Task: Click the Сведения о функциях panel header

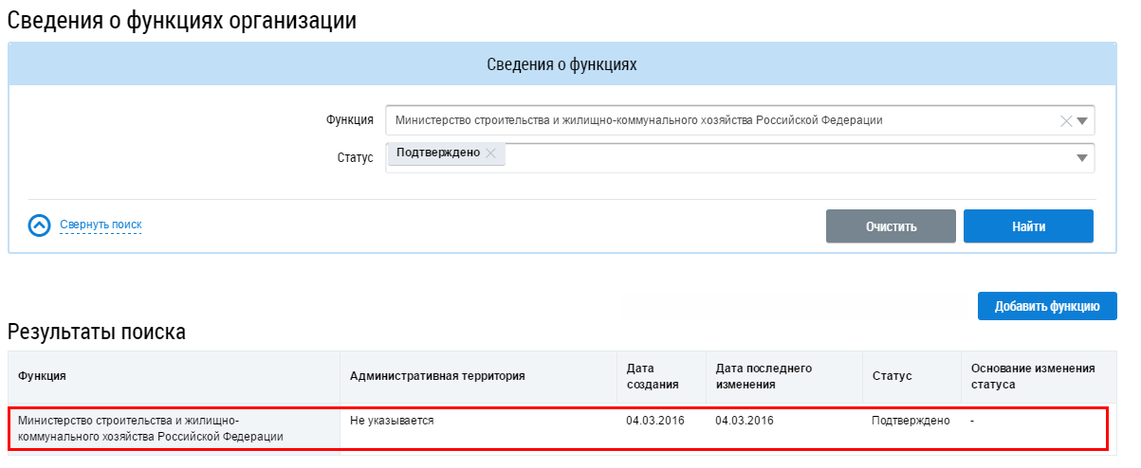Action: click(x=561, y=65)
